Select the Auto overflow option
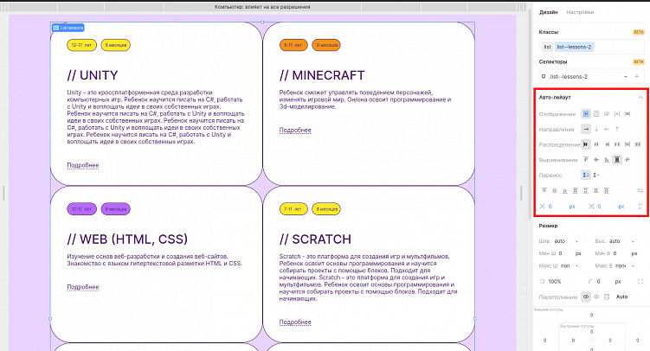 [621, 297]
